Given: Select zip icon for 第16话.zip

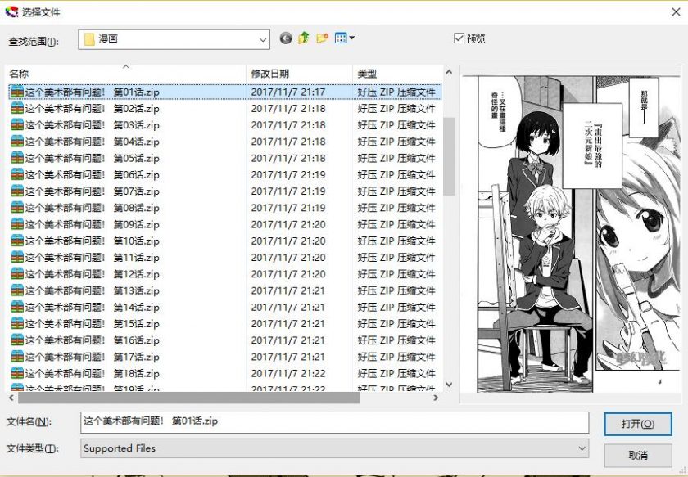Looking at the screenshot, I should tap(17, 340).
